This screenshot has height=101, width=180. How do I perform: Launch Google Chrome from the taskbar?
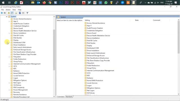(50, 3)
